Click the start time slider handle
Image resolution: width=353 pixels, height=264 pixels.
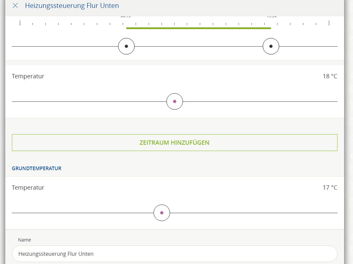tap(126, 47)
